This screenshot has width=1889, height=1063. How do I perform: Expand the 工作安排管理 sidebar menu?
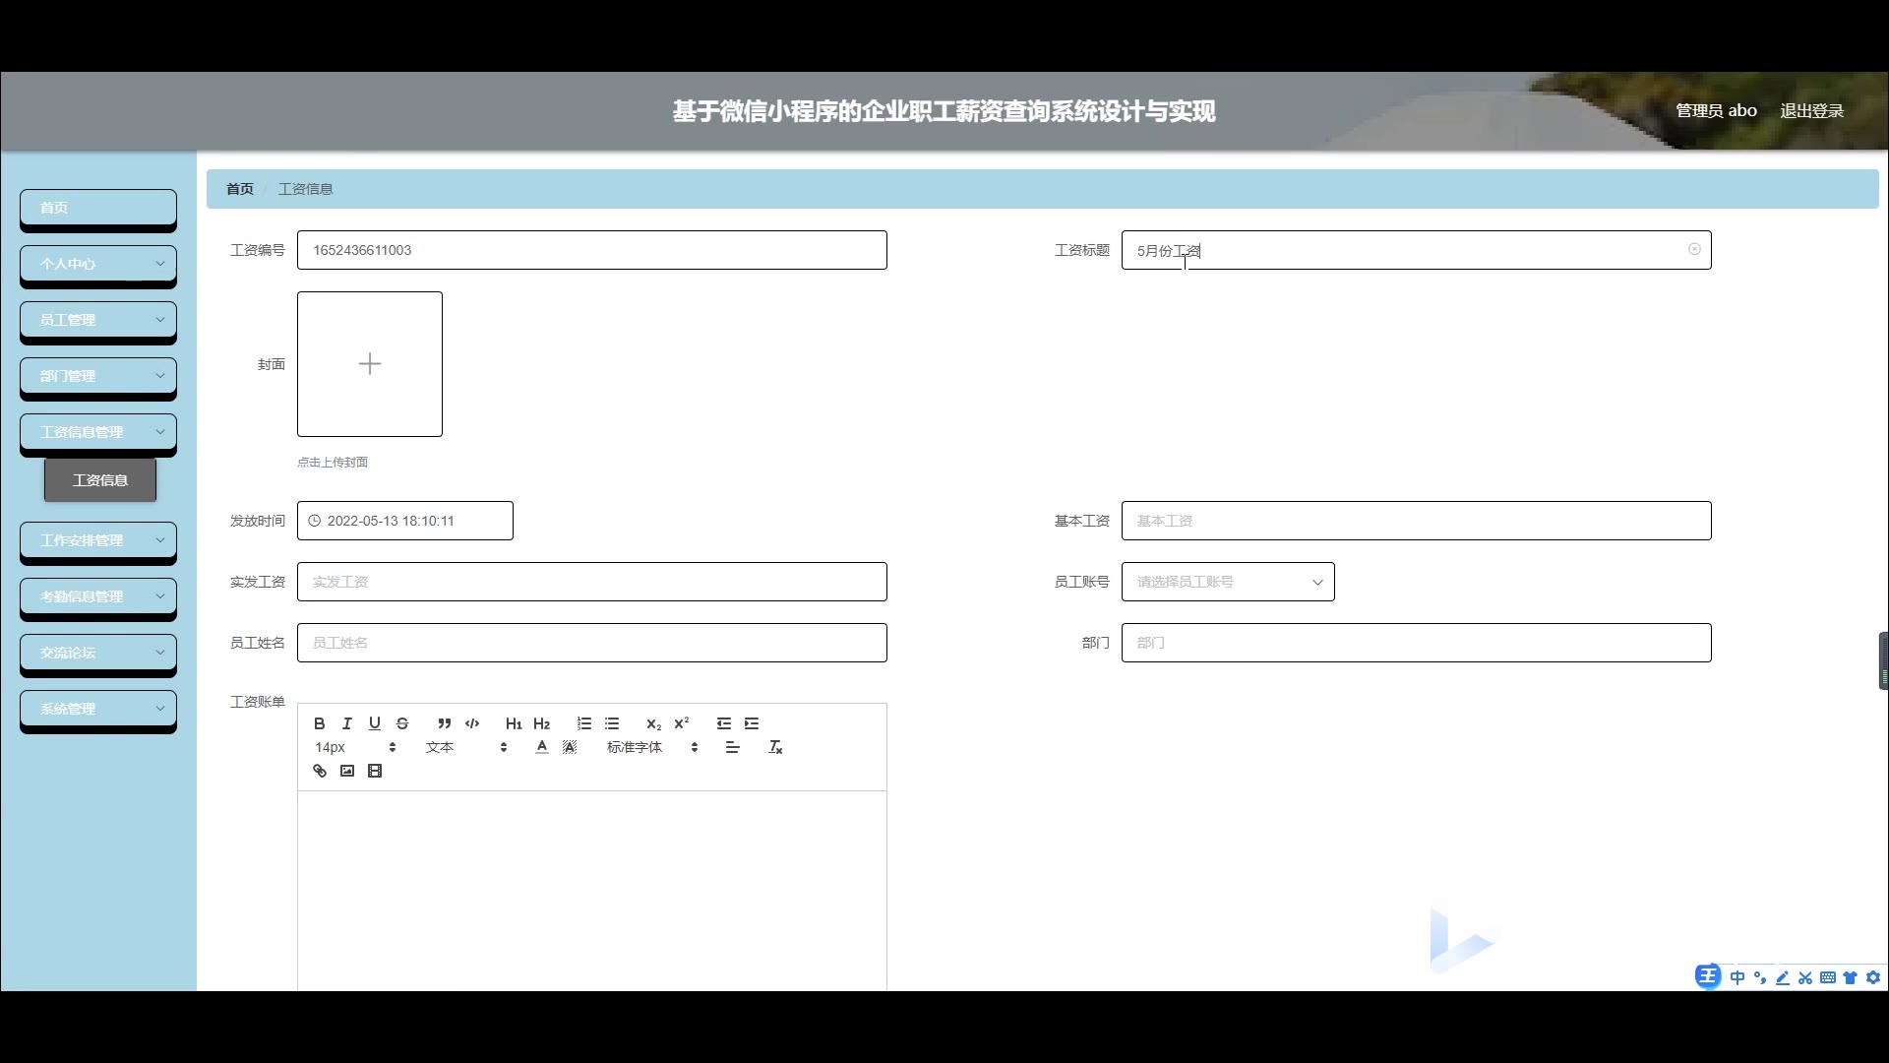tap(98, 540)
